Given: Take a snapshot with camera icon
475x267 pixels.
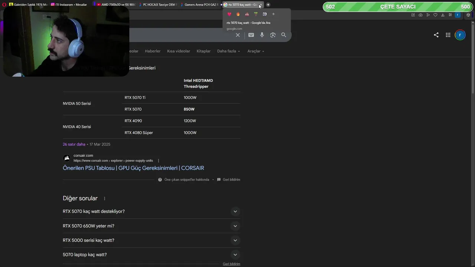Looking at the screenshot, I should (420, 15).
